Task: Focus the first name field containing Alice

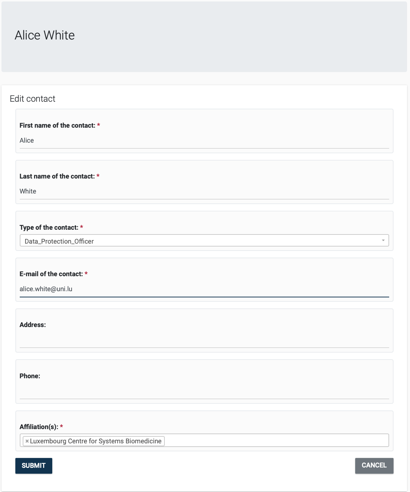Action: coord(204,141)
